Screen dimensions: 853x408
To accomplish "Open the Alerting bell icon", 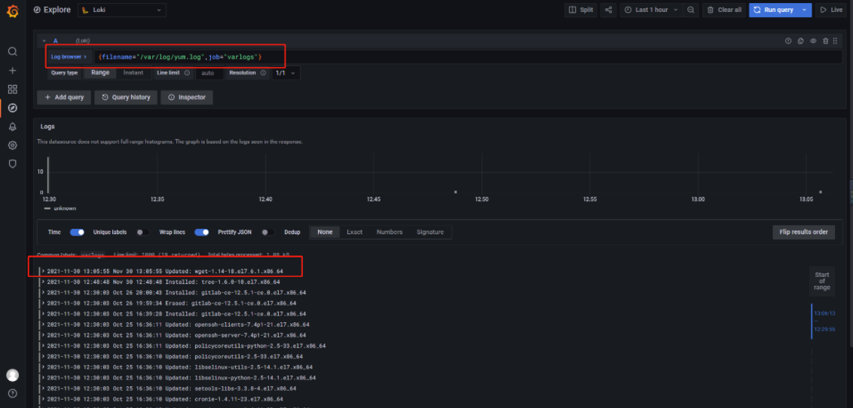I will click(13, 126).
